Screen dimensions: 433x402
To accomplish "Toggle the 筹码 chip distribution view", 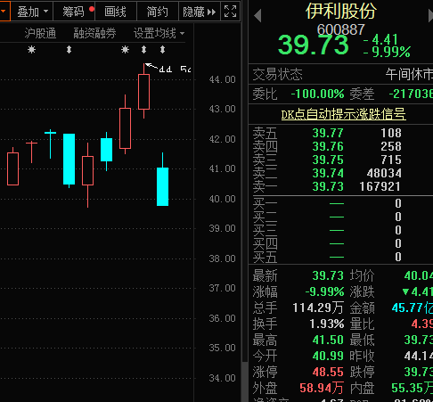I will [74, 12].
